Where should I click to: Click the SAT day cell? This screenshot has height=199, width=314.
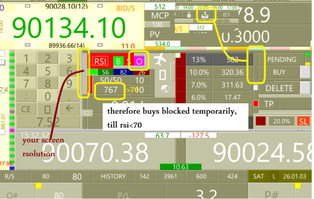click(258, 176)
